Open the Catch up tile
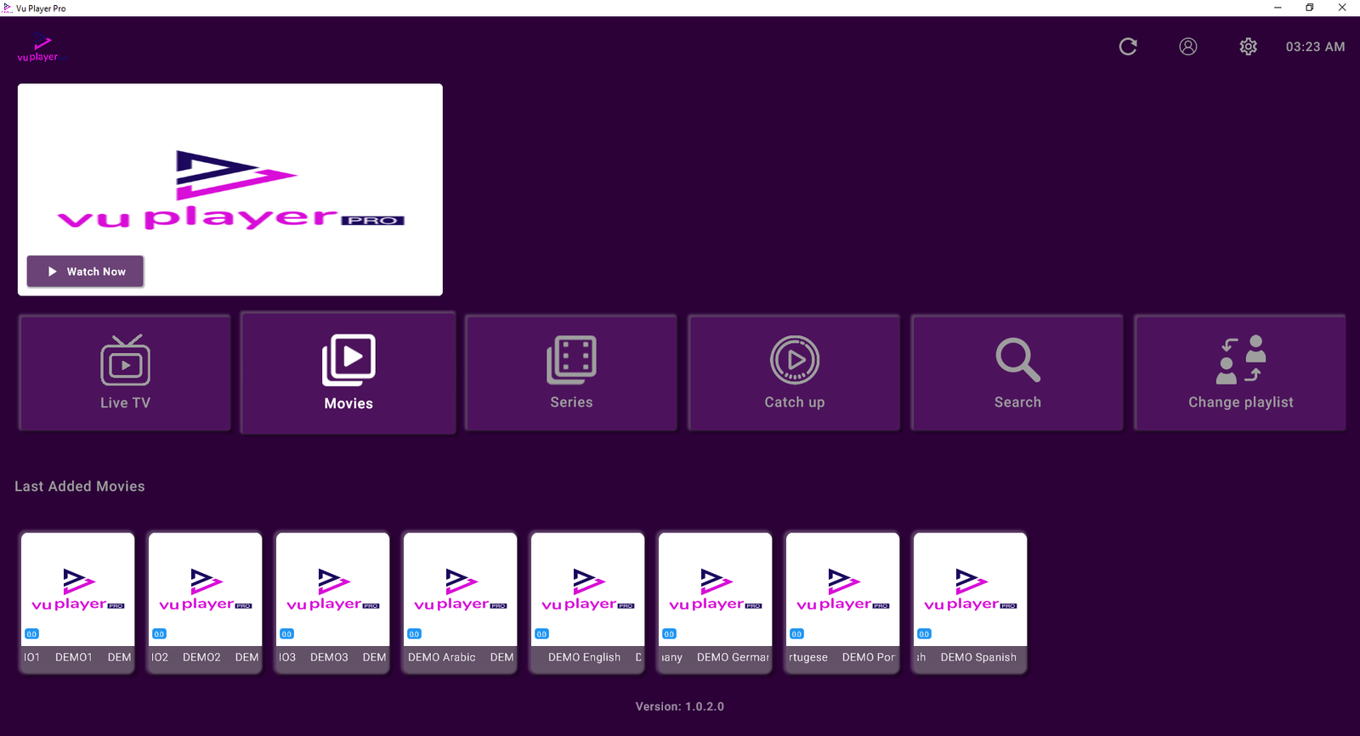This screenshot has width=1360, height=736. click(794, 373)
